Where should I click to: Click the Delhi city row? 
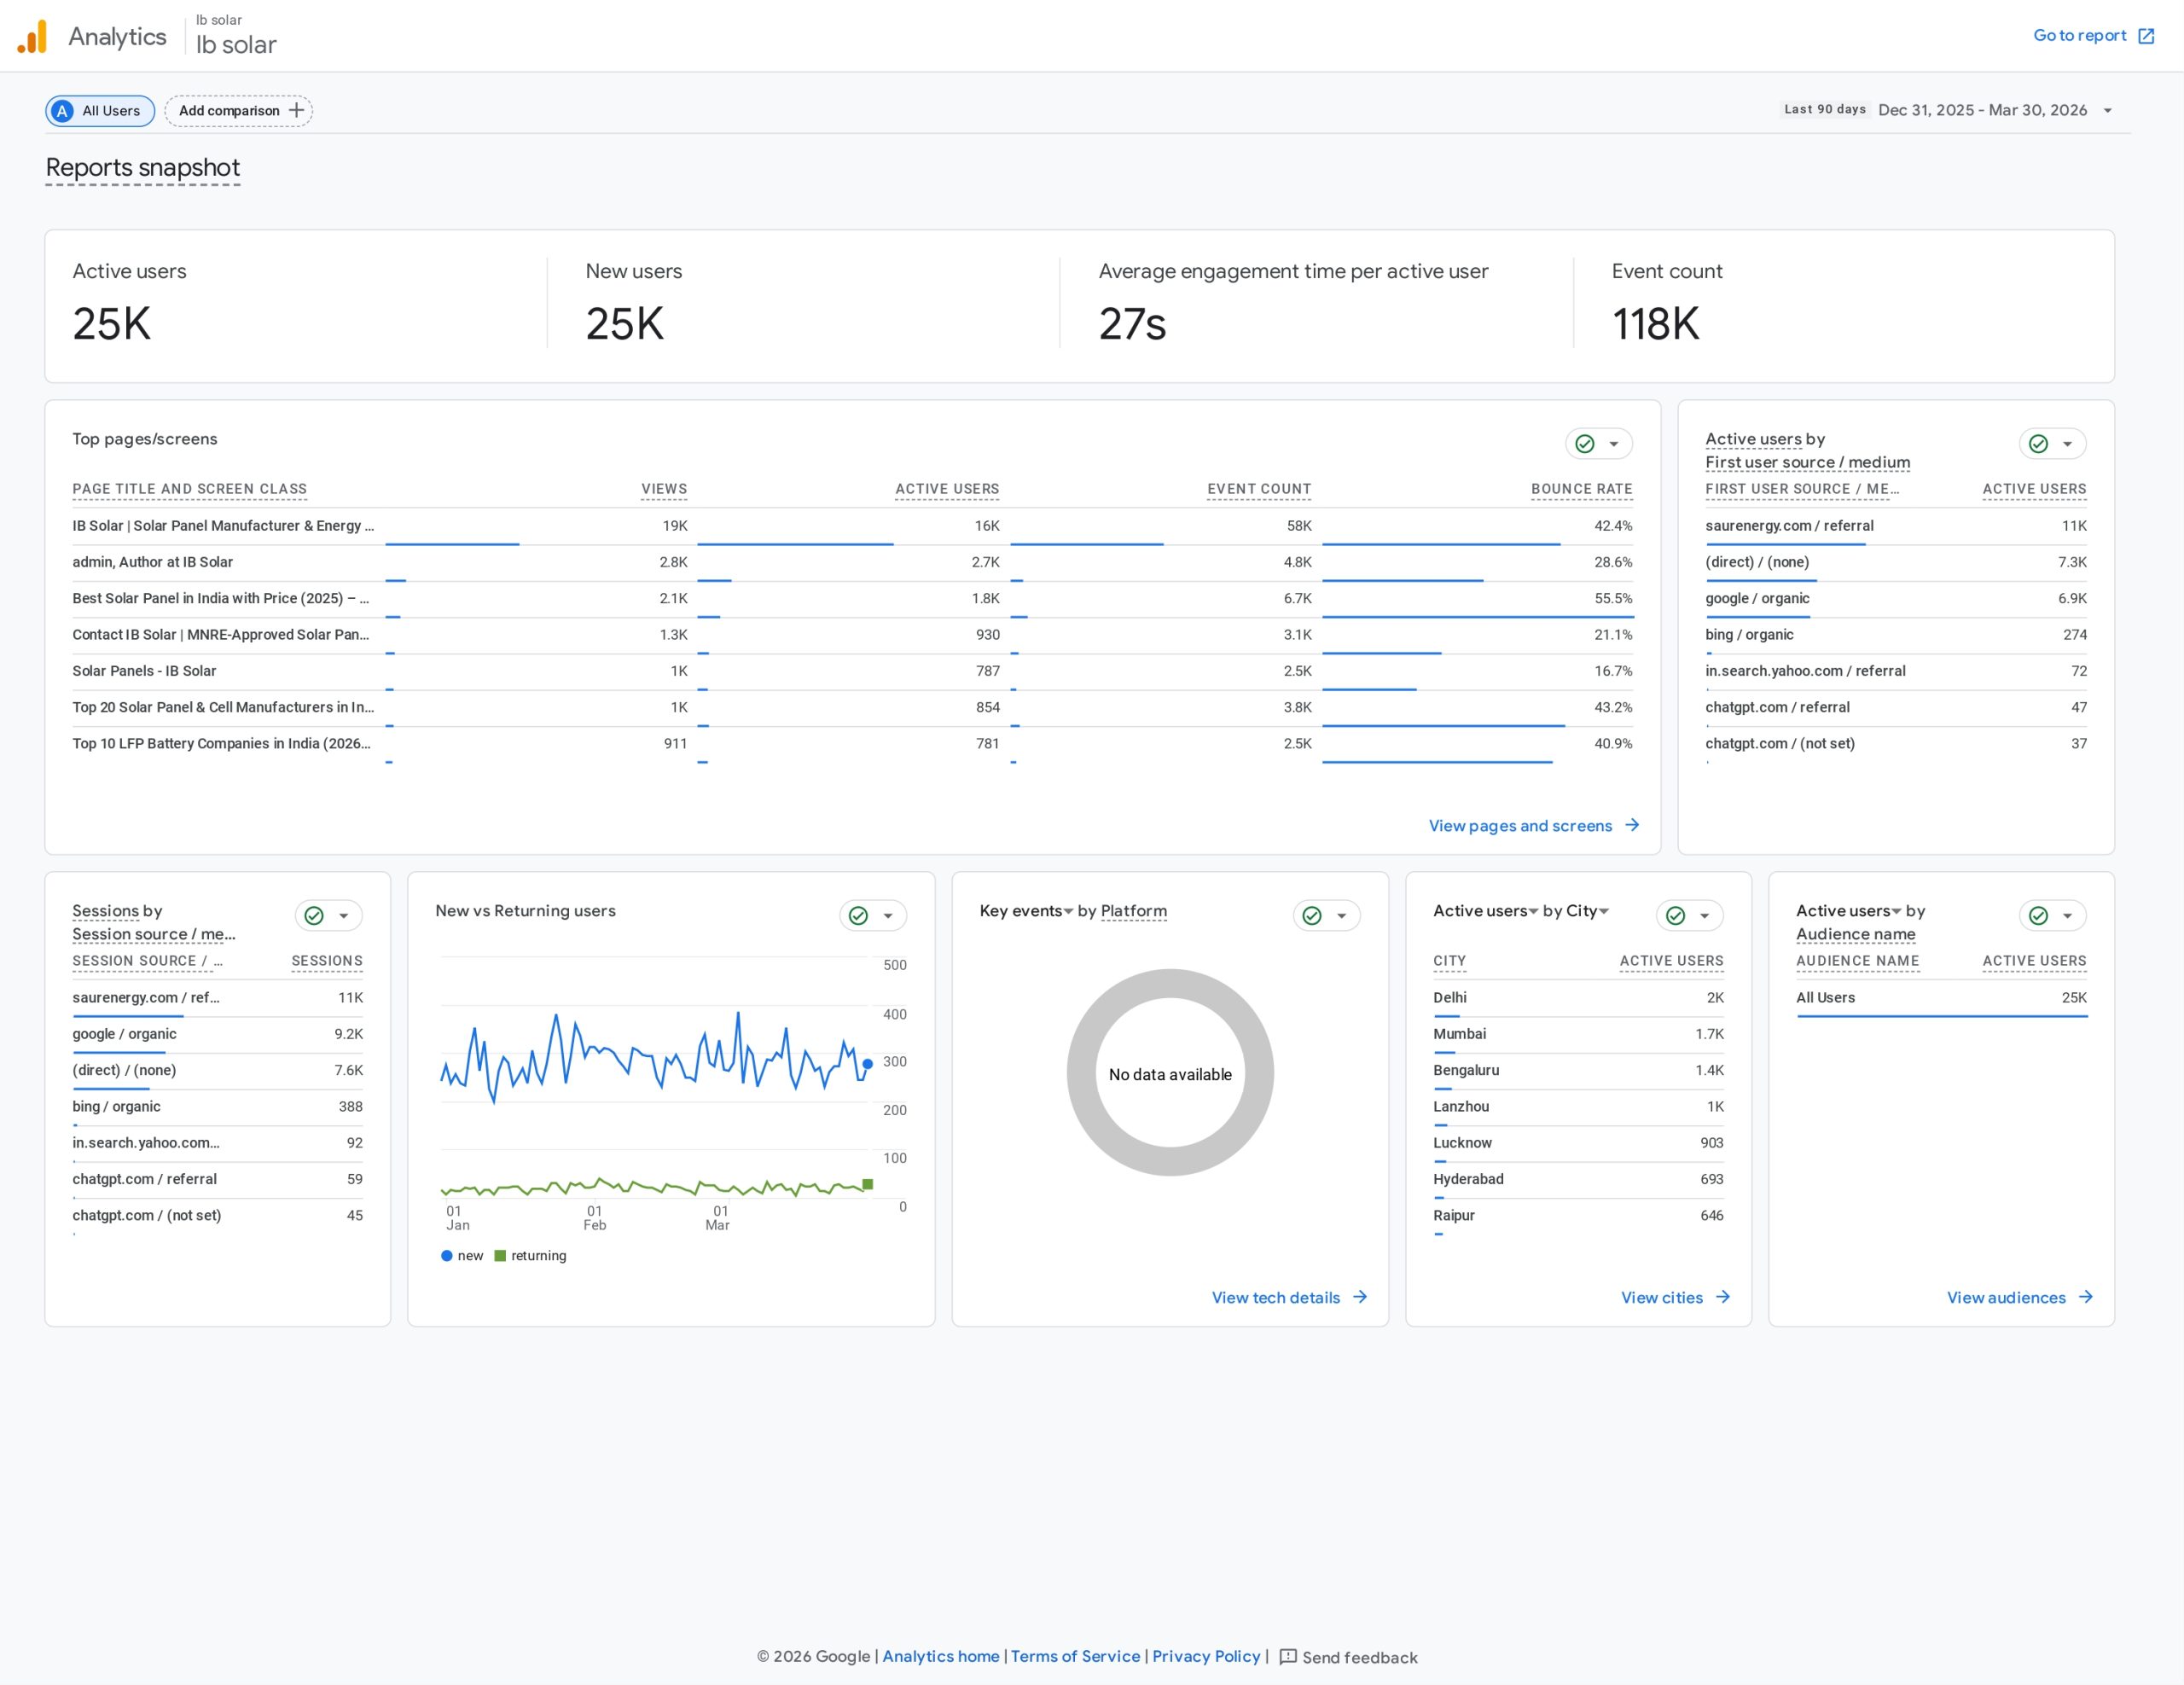pyautogui.click(x=1578, y=998)
